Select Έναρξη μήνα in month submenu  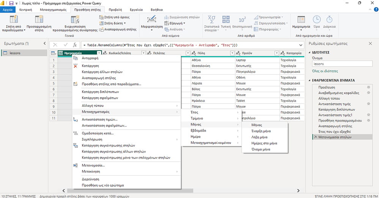265,131
